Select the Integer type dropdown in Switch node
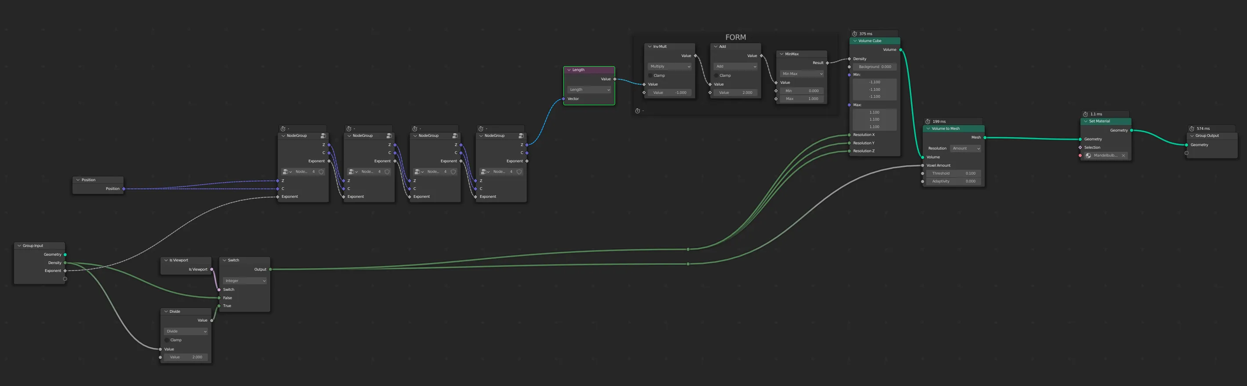This screenshot has height=386, width=1247. (x=244, y=281)
